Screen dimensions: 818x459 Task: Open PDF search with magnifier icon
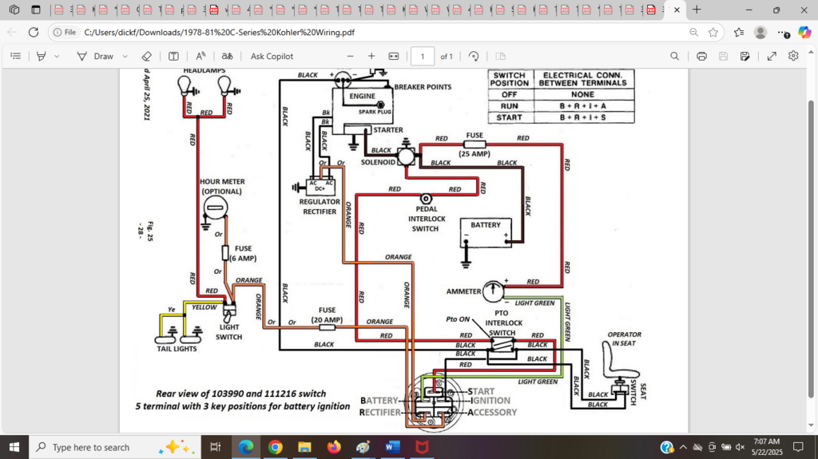click(675, 57)
